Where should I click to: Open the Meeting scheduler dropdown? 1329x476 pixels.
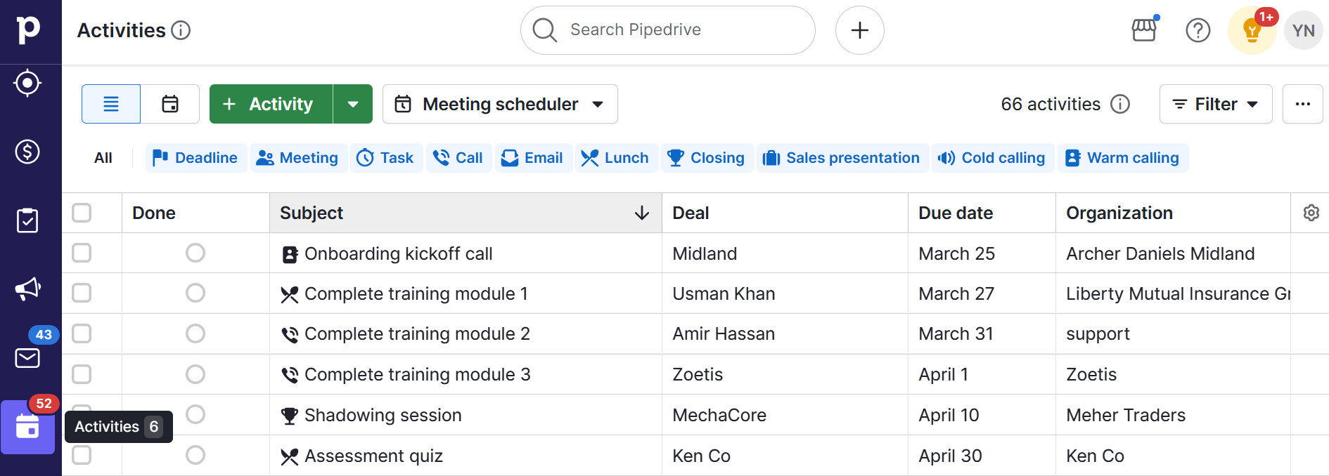pos(500,104)
